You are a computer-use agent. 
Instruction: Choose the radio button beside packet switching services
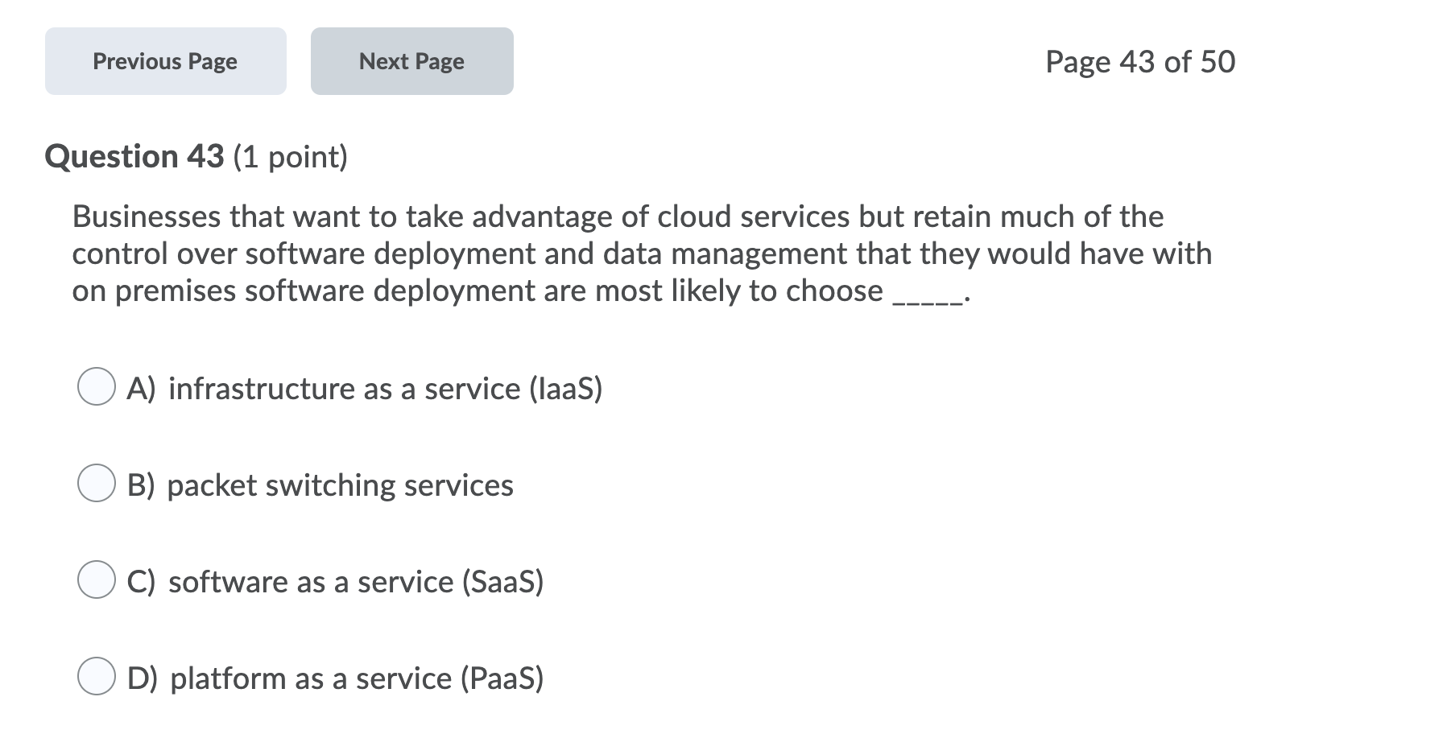(x=97, y=484)
